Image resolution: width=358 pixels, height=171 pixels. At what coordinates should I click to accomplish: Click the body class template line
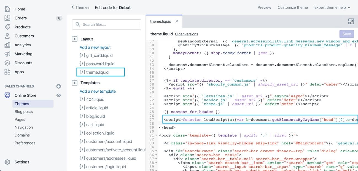click(228, 135)
